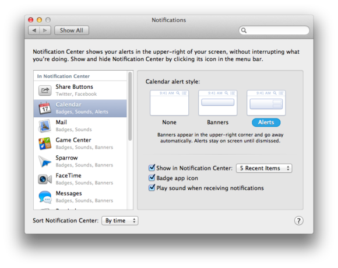Select the Game Center row text
This screenshot has height=268, width=338.
(85, 144)
